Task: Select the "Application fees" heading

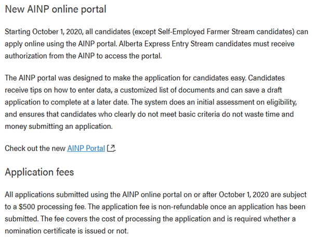Action: 40,172
